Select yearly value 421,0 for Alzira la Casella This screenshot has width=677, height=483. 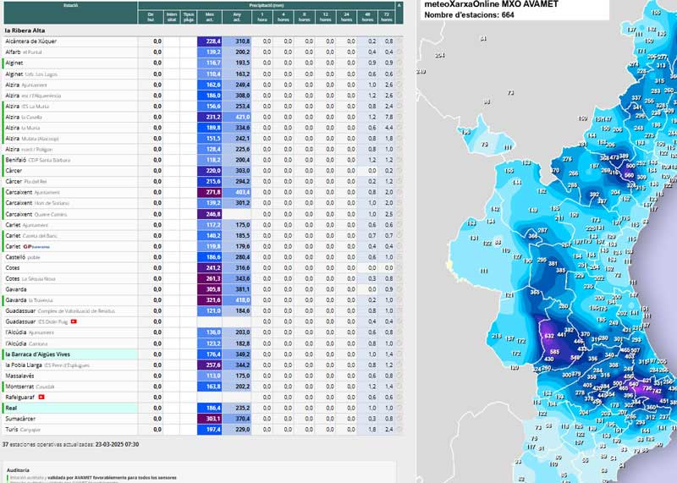(x=237, y=117)
